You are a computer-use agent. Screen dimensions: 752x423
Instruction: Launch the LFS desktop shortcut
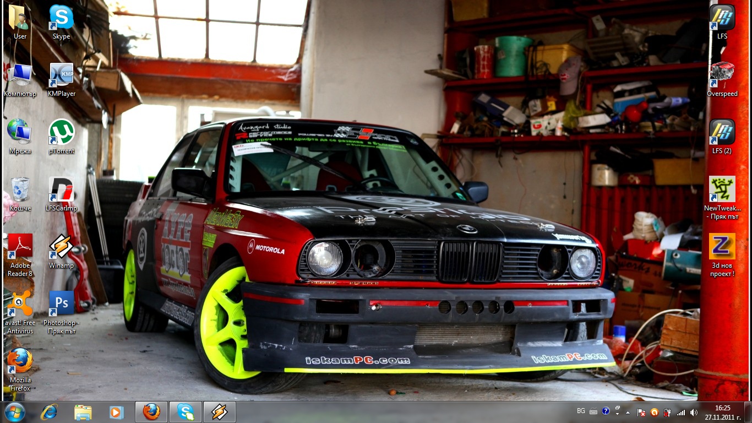[722, 22]
